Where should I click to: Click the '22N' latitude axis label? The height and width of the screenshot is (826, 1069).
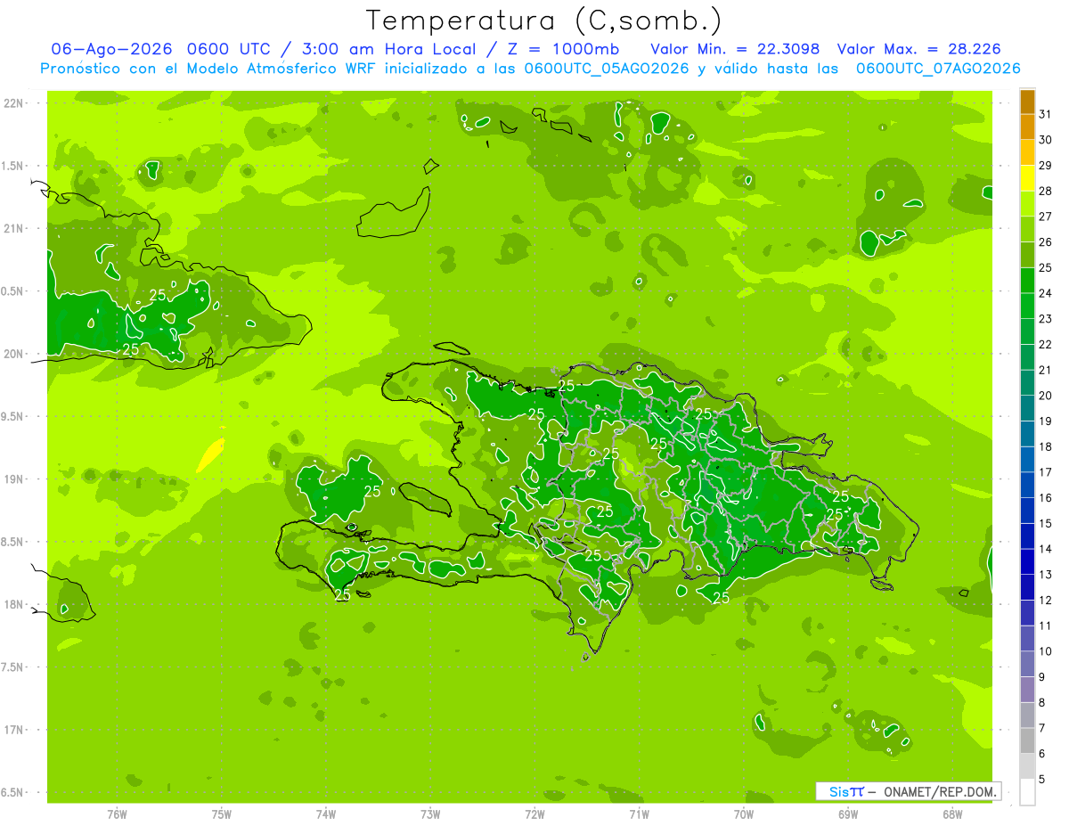coord(13,102)
